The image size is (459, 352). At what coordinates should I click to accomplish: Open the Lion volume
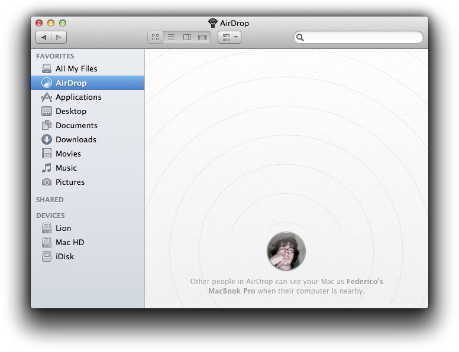[88, 228]
